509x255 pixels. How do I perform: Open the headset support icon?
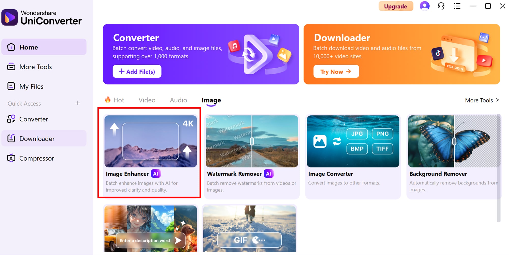(441, 6)
